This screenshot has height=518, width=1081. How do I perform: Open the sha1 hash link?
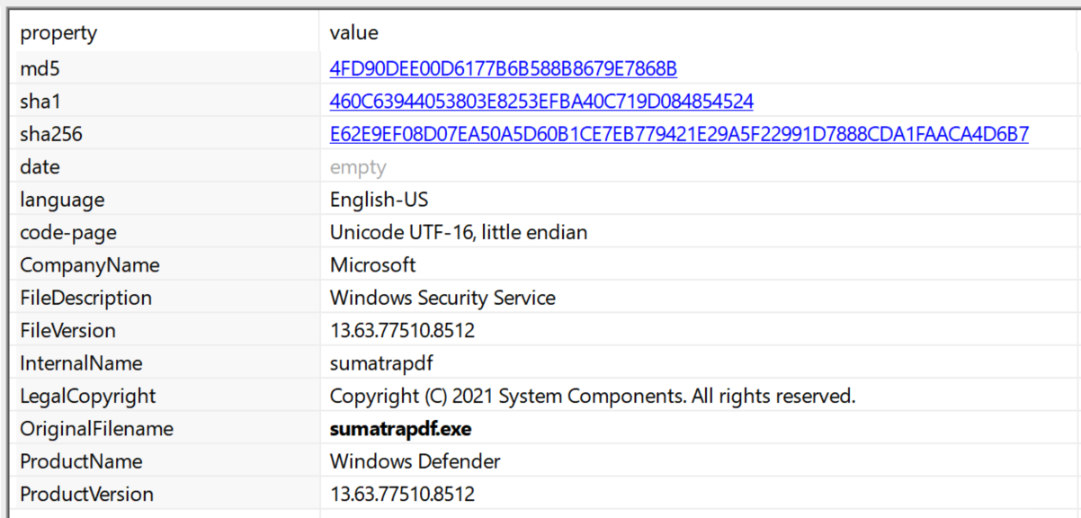click(x=541, y=101)
